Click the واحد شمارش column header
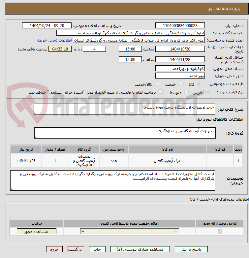This screenshot has width=249, height=258. [x=114, y=149]
